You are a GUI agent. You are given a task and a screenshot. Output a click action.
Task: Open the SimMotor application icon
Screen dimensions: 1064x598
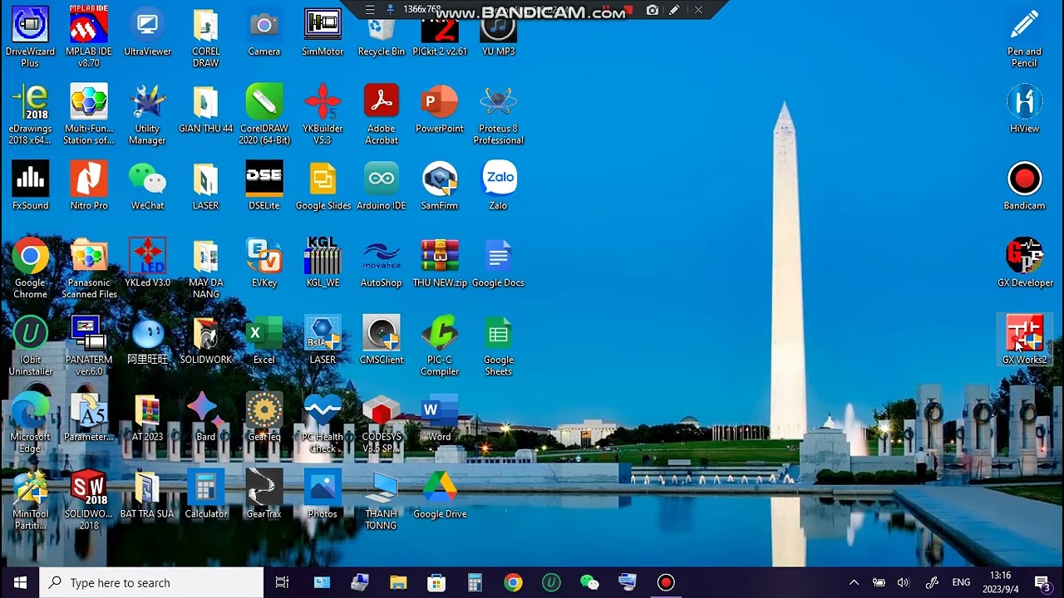(x=323, y=32)
